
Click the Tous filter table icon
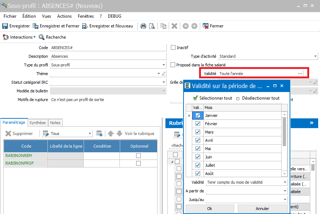click(x=46, y=134)
